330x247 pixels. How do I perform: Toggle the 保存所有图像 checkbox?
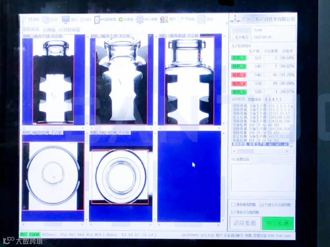coord(233,205)
